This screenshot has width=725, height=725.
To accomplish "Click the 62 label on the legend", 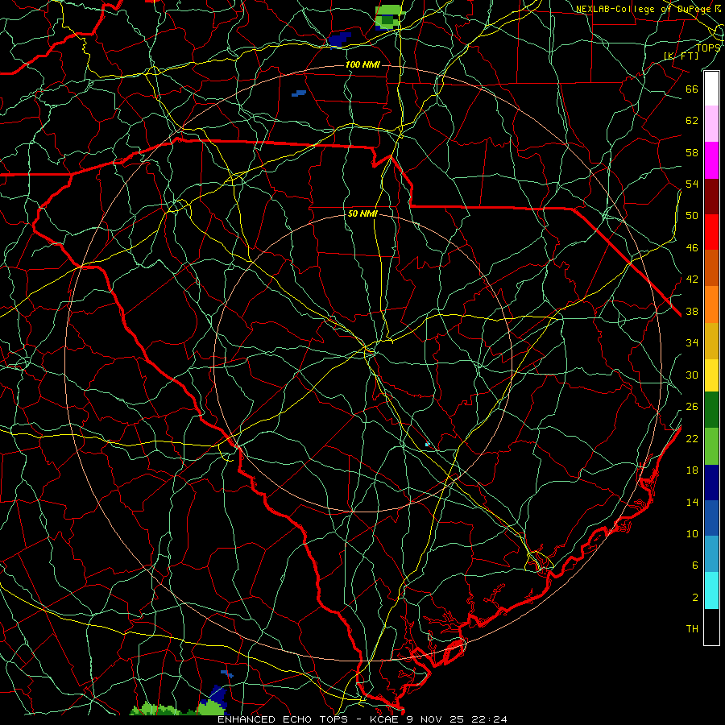I will 692,121.
